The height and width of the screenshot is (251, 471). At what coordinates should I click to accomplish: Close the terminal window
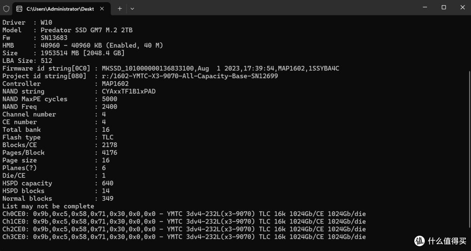463,7
